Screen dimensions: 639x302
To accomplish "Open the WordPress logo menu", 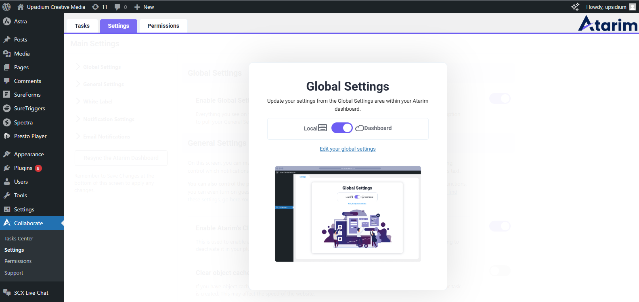I will 6,7.
